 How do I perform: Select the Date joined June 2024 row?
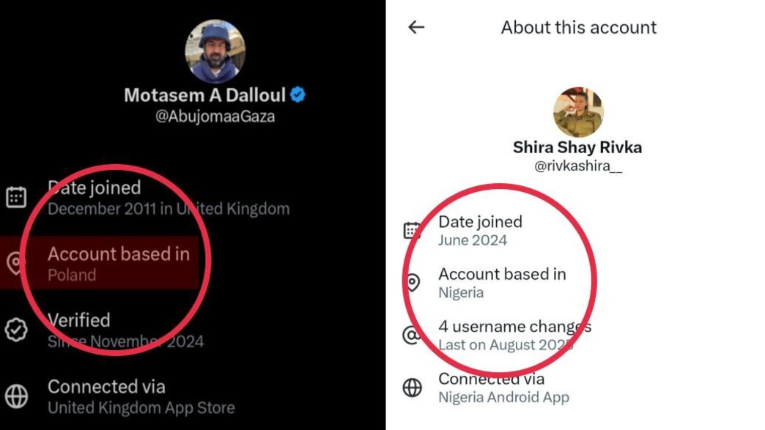pyautogui.click(x=480, y=230)
